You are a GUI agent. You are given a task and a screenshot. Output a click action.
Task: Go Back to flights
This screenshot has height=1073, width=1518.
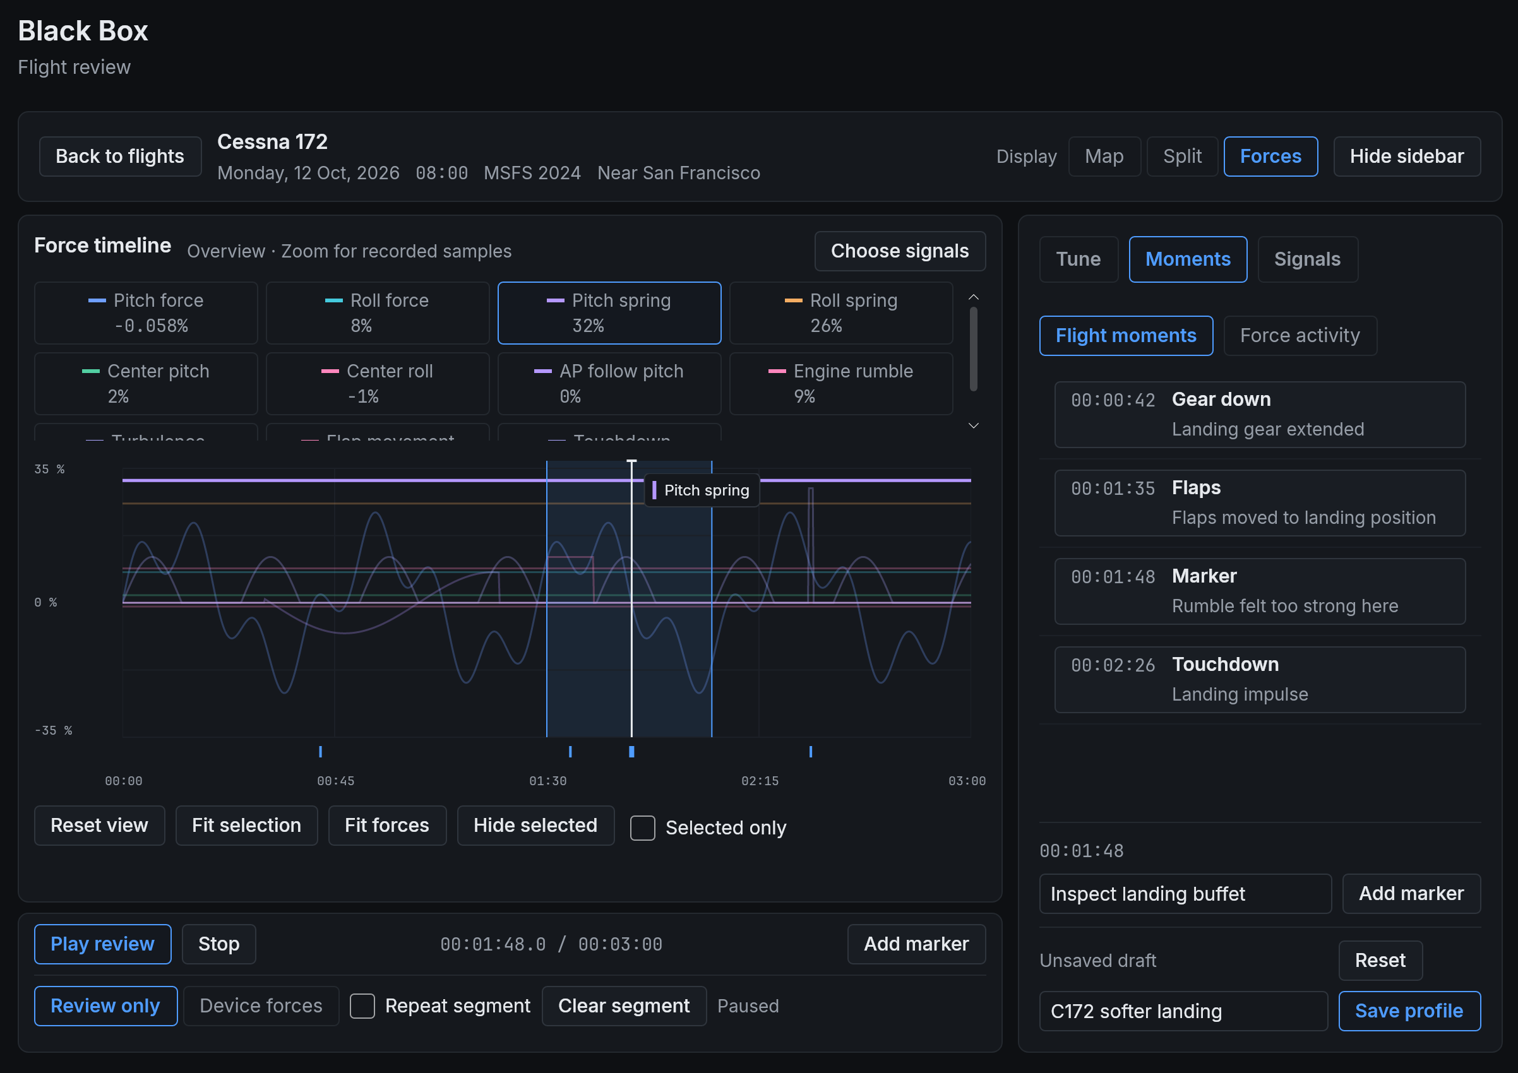(121, 157)
